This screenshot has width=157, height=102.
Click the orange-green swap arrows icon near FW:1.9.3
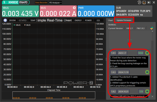152,28
